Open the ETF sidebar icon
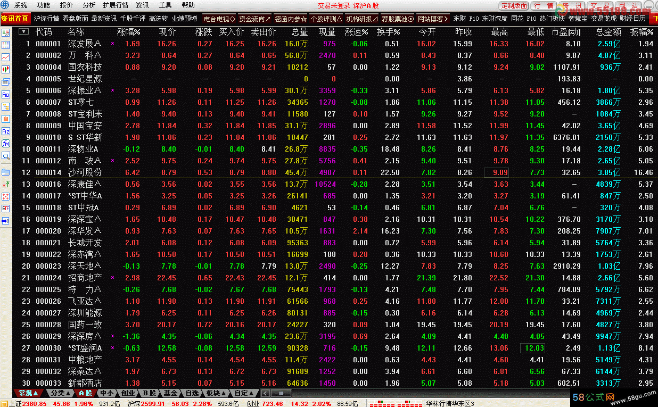This screenshot has height=407, width=658. click(6, 209)
